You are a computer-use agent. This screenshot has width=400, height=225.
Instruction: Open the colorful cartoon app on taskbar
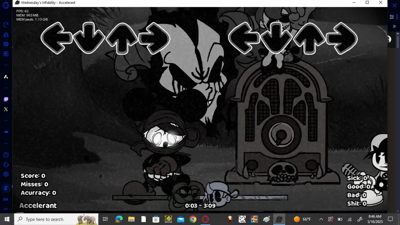(254, 219)
